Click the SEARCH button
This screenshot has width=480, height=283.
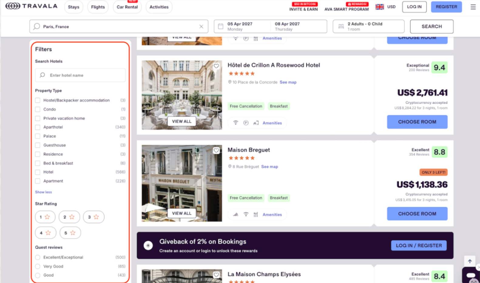431,26
